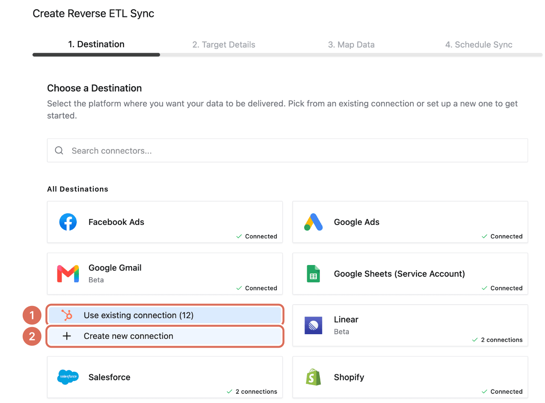This screenshot has width=545, height=403.
Task: Select Create new connection
Action: (x=165, y=336)
